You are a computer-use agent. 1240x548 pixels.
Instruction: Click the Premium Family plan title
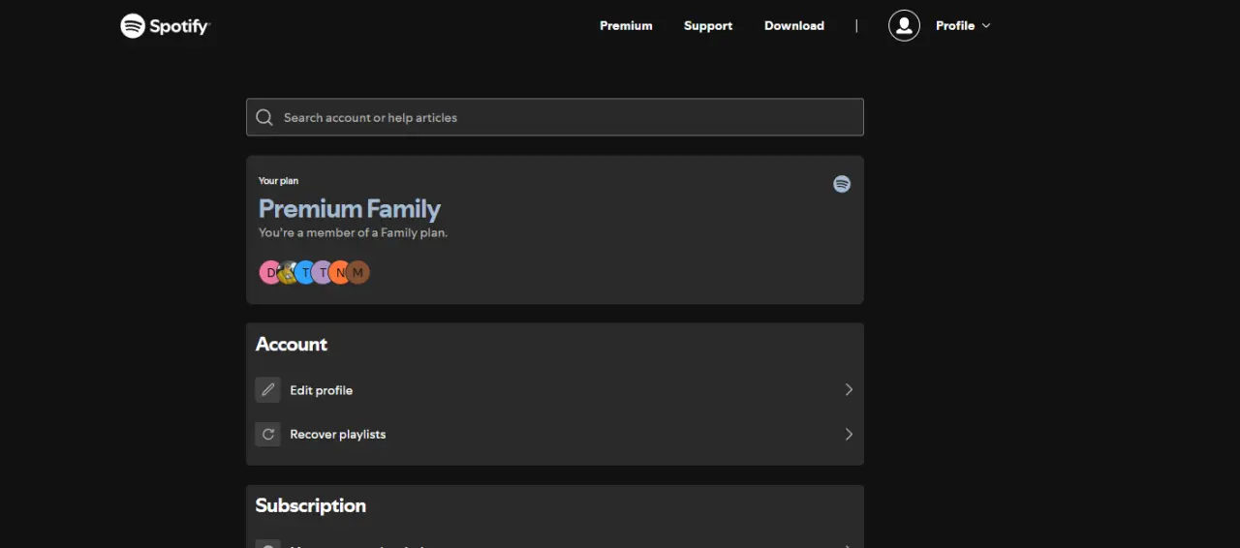pyautogui.click(x=350, y=209)
